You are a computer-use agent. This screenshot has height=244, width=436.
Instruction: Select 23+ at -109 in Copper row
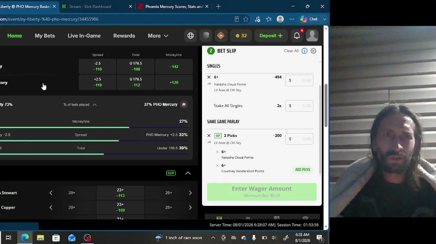(120, 207)
